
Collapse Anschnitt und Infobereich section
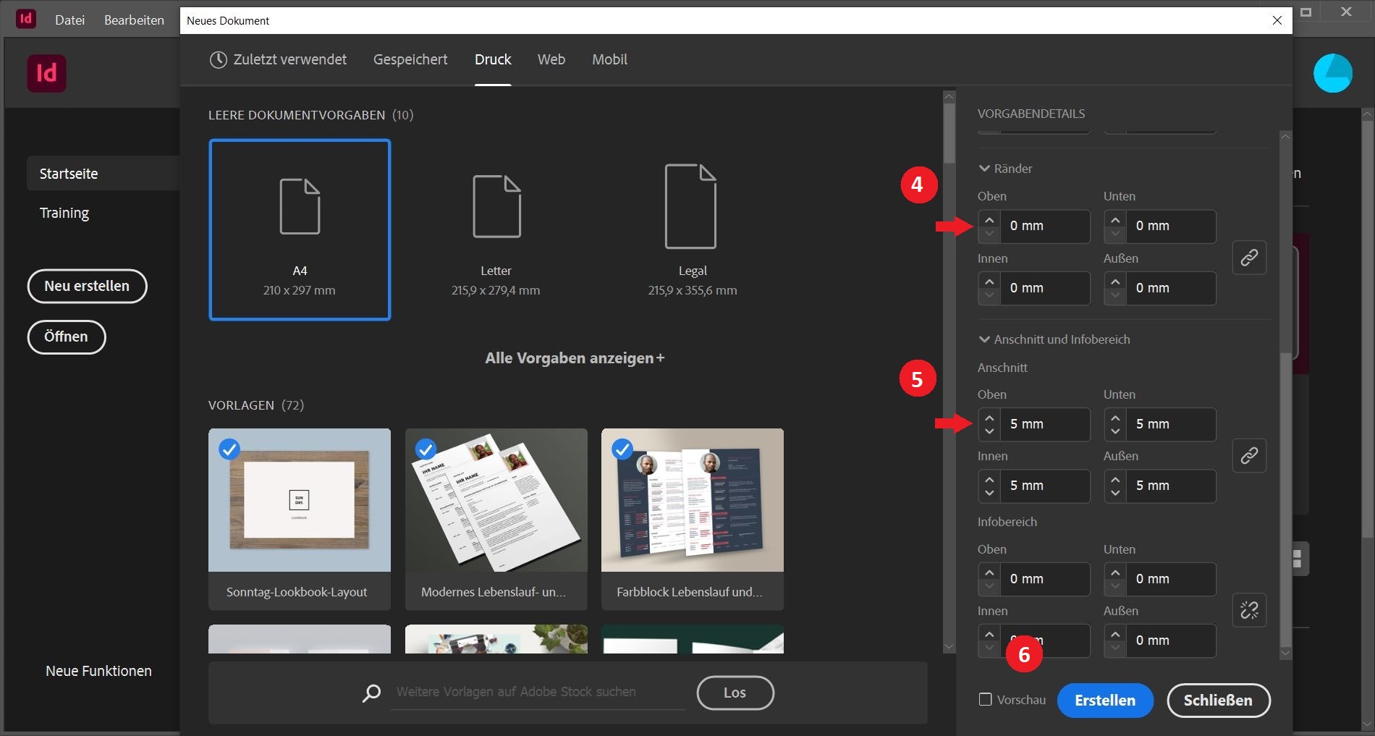(984, 339)
